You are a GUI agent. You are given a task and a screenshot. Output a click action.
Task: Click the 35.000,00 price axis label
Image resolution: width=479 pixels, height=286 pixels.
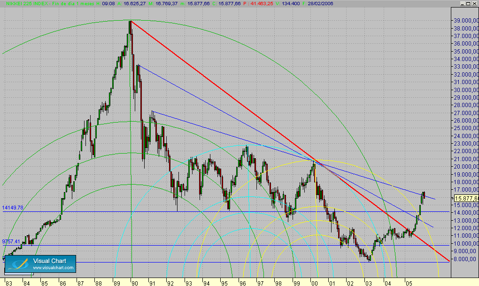pos(466,51)
